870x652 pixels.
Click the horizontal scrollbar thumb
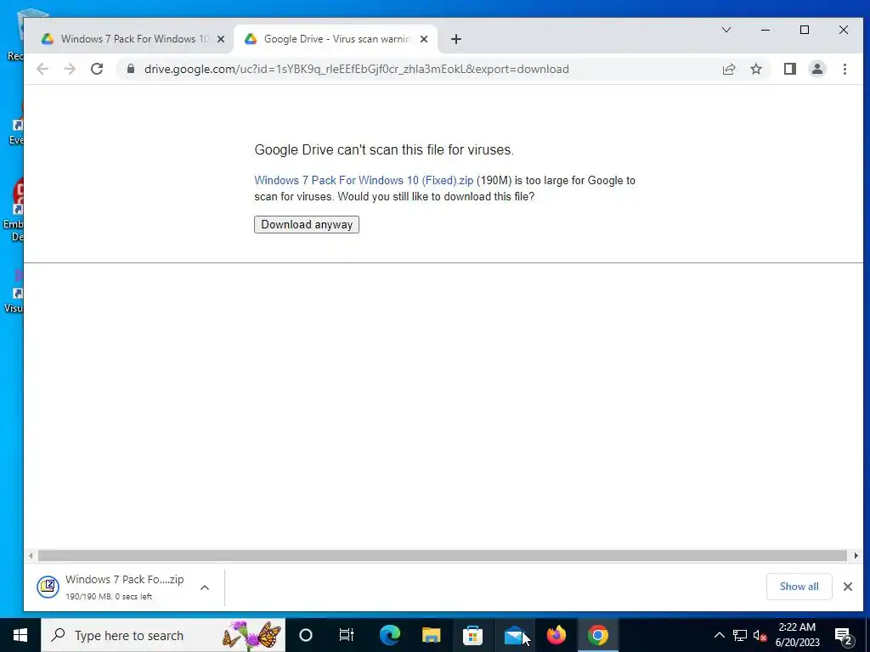pyautogui.click(x=442, y=555)
